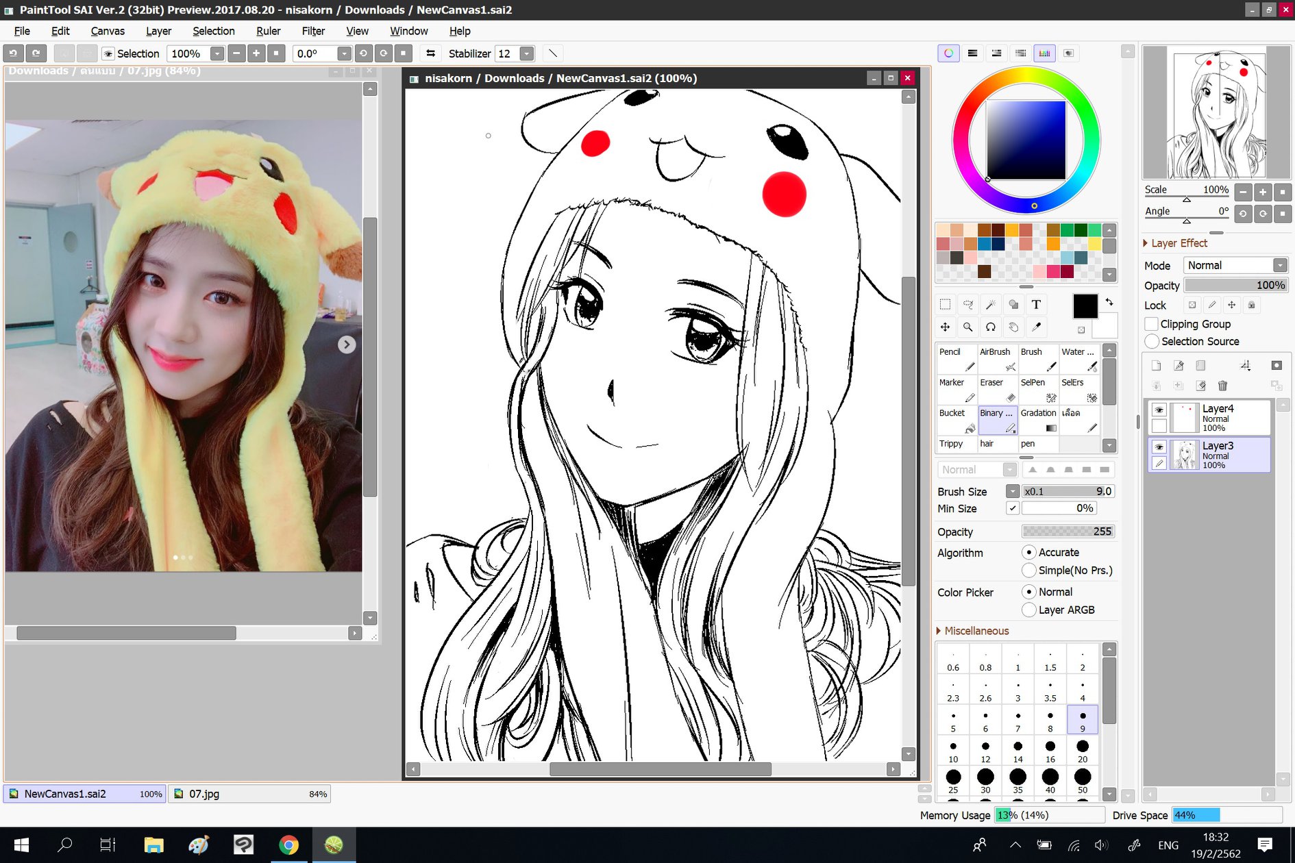
Task: Open the Layer menu
Action: (x=158, y=31)
